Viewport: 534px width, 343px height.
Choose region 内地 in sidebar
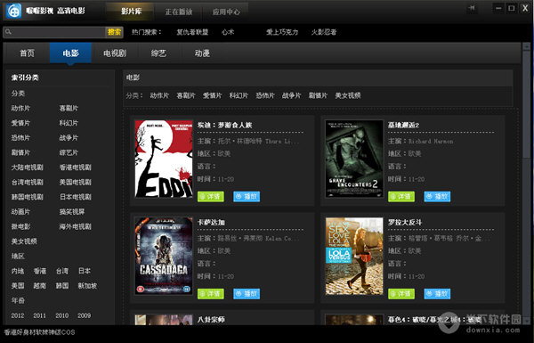coord(18,271)
